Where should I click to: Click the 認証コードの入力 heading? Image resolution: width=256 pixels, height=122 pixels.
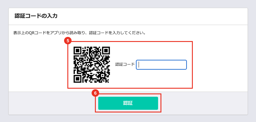point(36,16)
